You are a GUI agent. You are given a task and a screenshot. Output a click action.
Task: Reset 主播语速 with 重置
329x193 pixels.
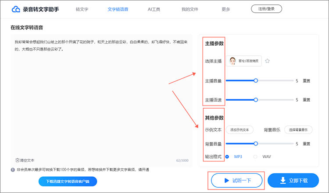[x=306, y=100]
